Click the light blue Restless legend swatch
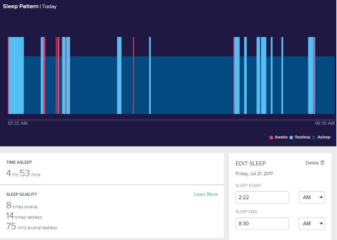The image size is (337, 240). [x=291, y=137]
